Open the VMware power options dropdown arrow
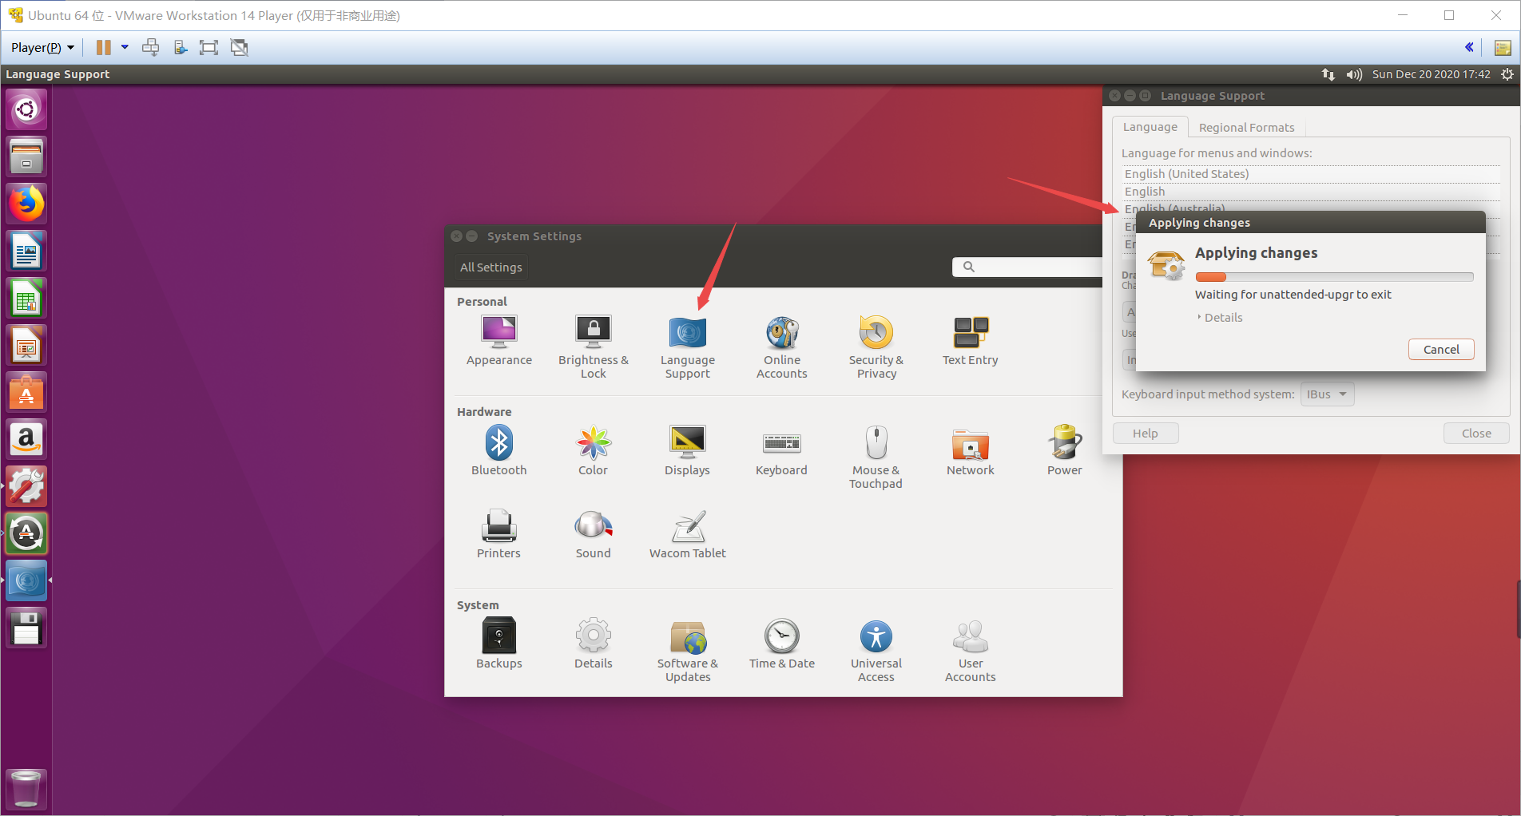This screenshot has height=816, width=1521. pos(125,48)
